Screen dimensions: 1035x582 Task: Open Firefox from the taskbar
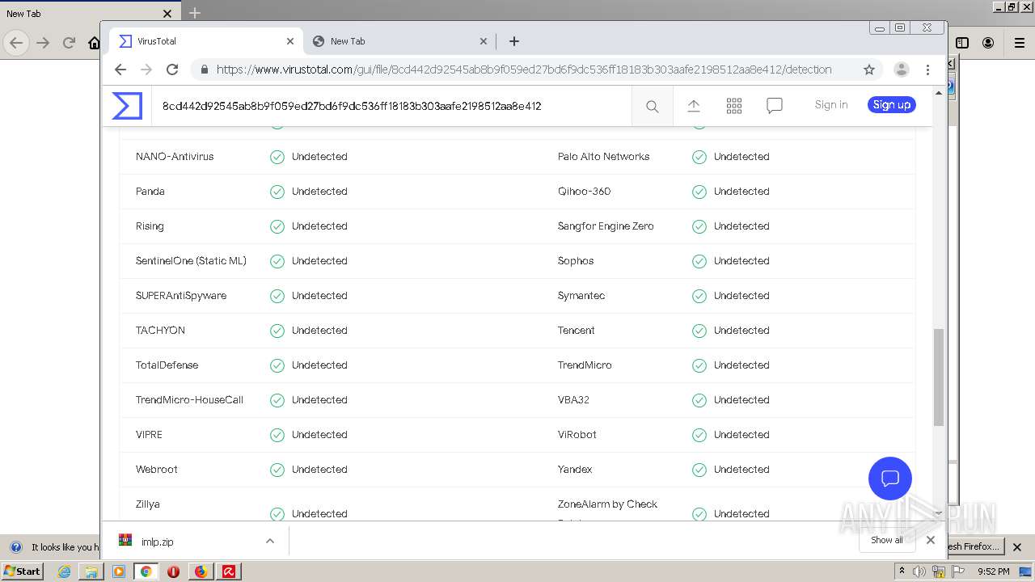pos(201,571)
